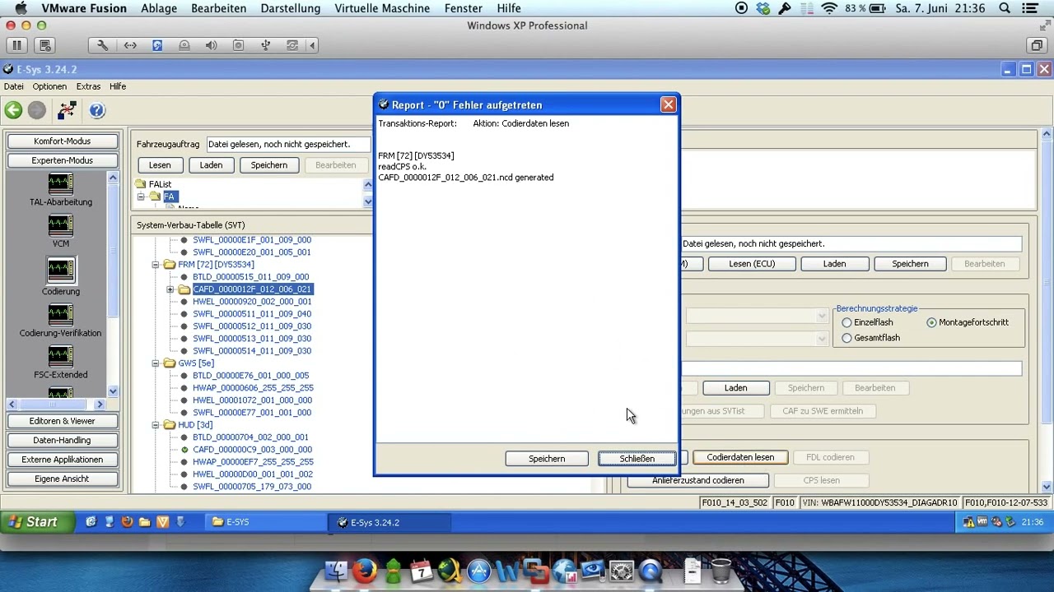Open the Daten-Handling section
This screenshot has height=592, width=1054.
(x=63, y=441)
